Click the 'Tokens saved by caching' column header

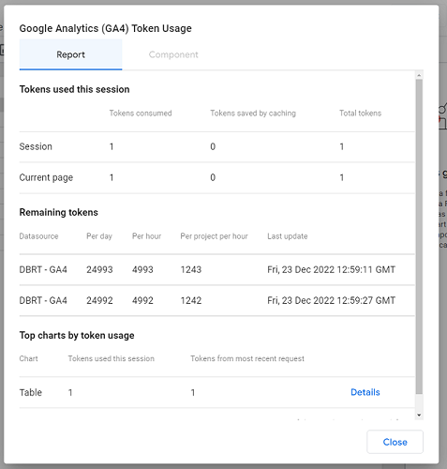tap(253, 113)
